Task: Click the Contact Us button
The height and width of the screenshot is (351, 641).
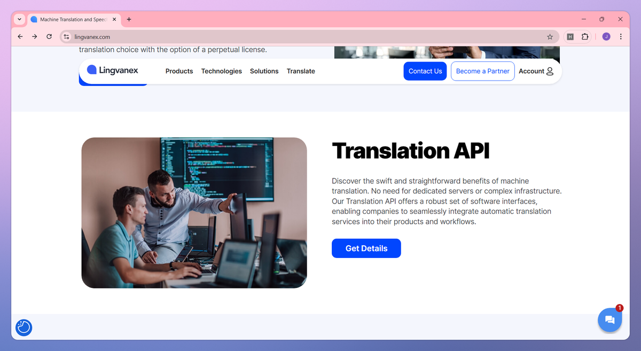Action: coord(425,71)
